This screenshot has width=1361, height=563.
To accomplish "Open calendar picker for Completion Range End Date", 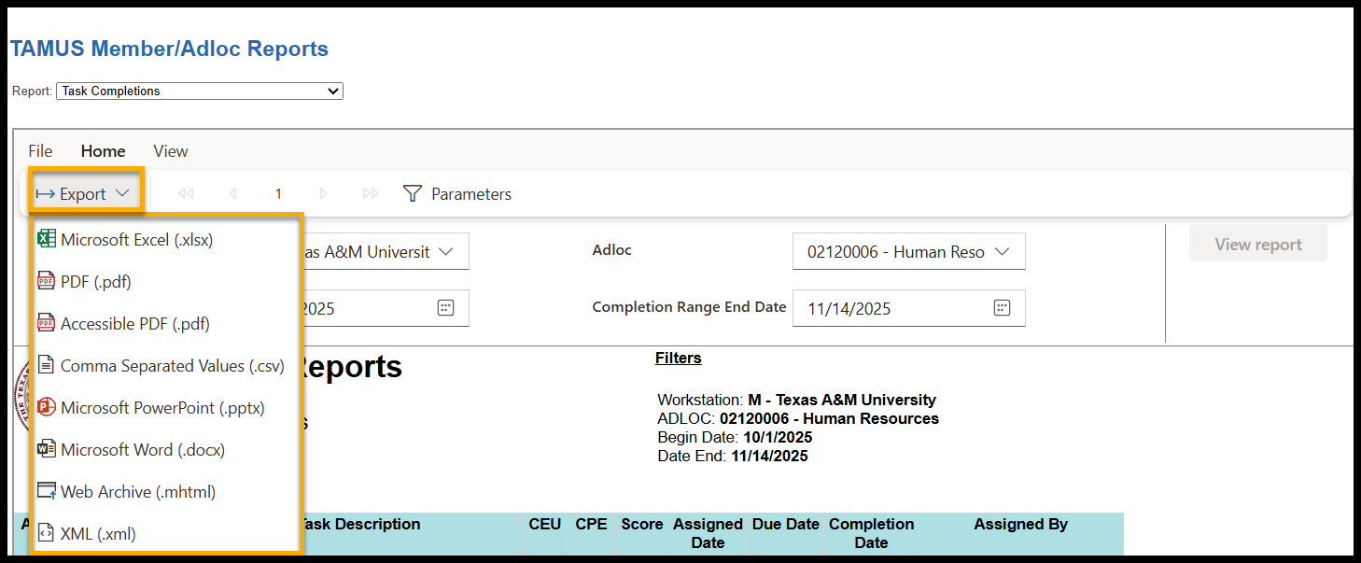I will (1002, 308).
